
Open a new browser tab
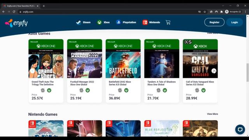(44, 6)
